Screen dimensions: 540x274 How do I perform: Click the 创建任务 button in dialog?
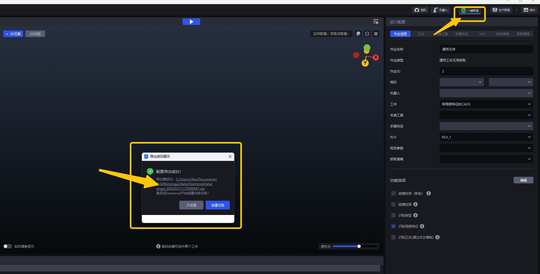218,205
